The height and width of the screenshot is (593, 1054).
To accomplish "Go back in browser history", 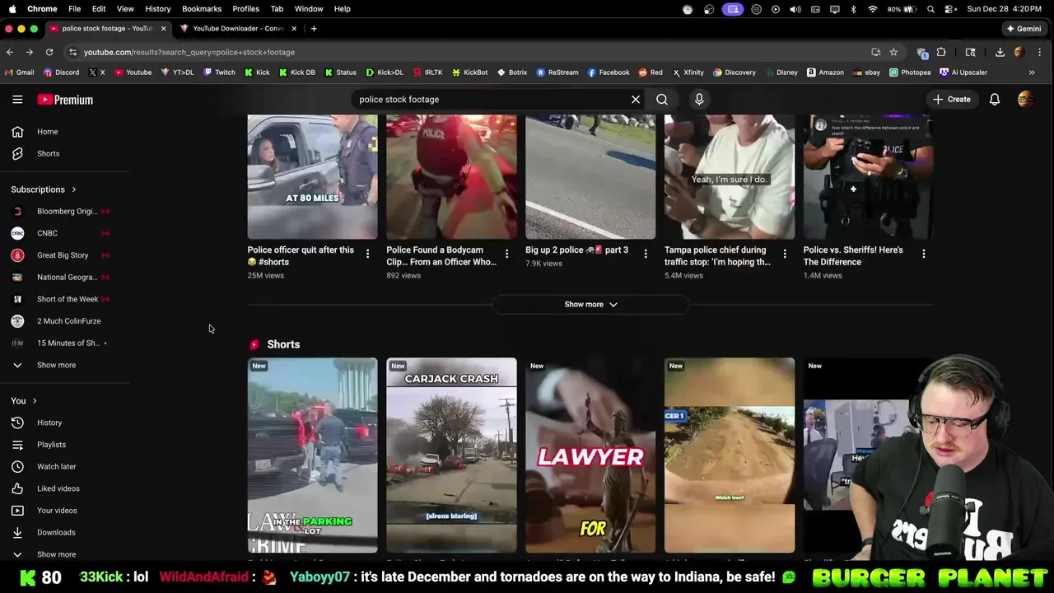I will tap(10, 52).
